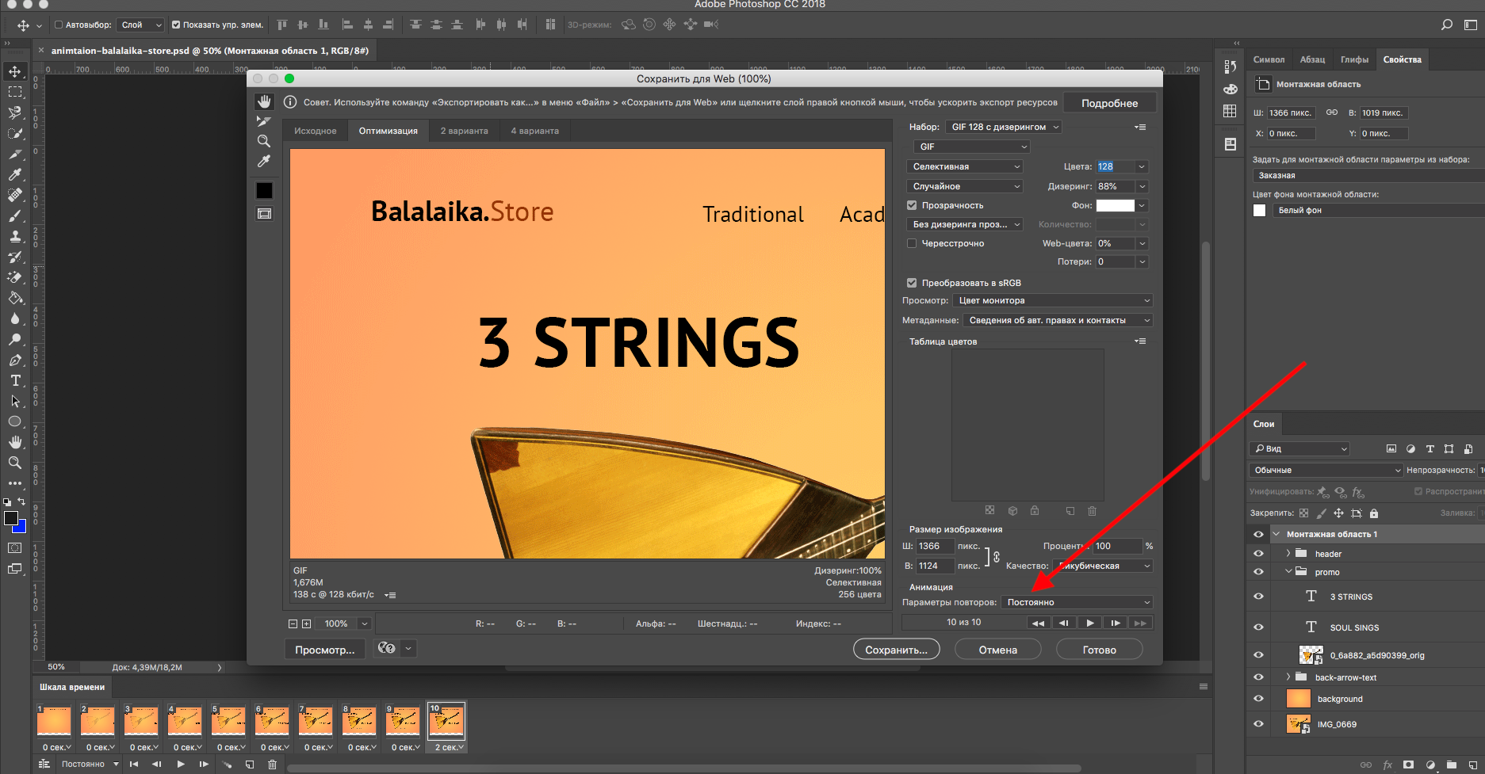Click the Просмотр... button
This screenshot has height=774, width=1485.
[x=324, y=650]
